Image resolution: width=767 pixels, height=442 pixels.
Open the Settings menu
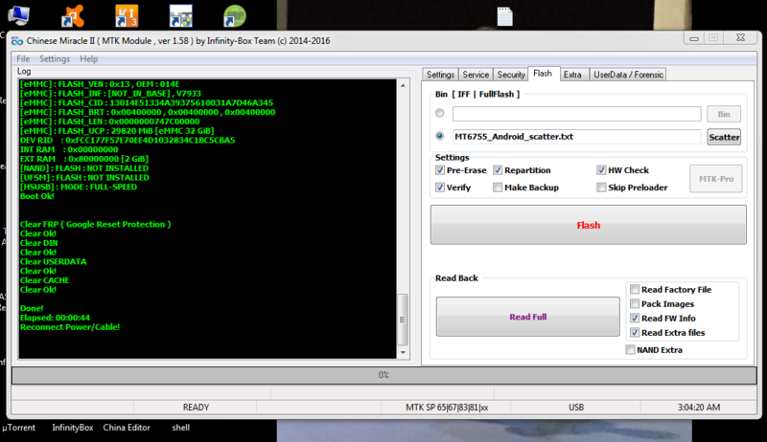click(x=55, y=59)
